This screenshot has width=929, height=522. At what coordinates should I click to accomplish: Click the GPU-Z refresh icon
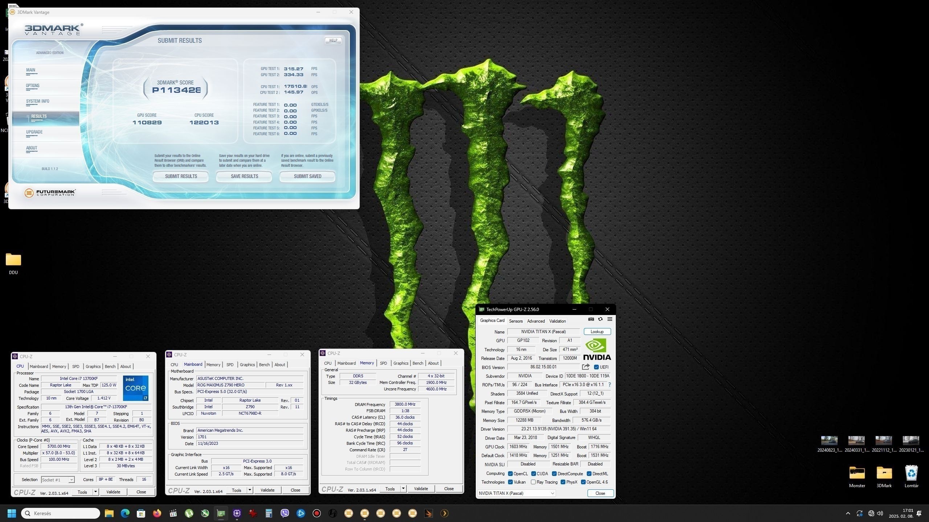[x=600, y=319]
